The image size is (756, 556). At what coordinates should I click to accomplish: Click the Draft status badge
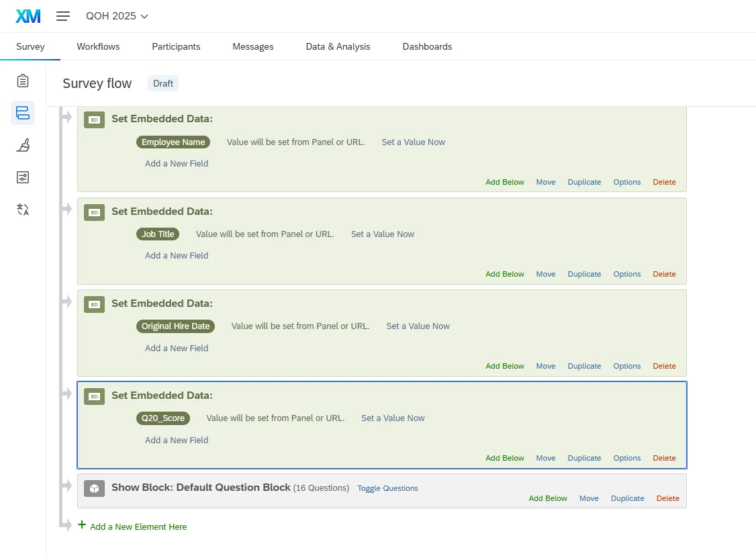[163, 83]
